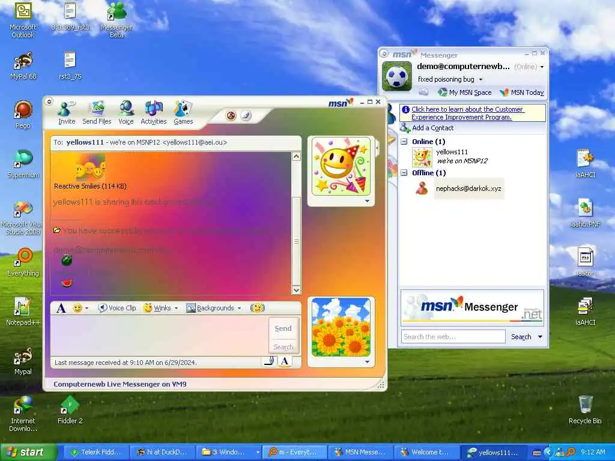Open MSN Today
Screen dimensions: 615x461
(522, 92)
